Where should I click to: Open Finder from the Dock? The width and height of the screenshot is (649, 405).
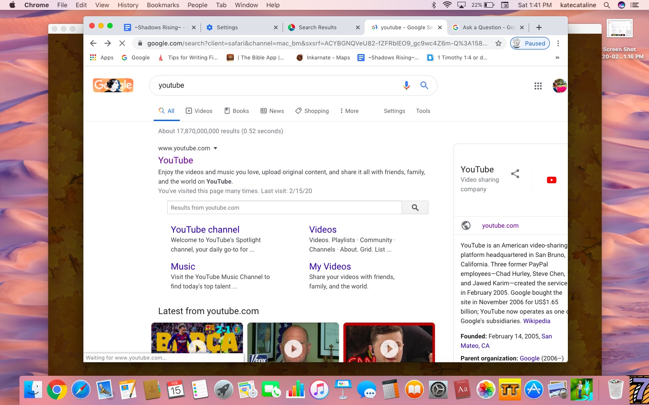tap(33, 389)
